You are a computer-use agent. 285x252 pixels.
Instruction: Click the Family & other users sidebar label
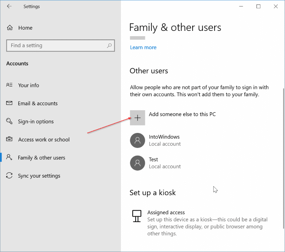[x=42, y=158]
